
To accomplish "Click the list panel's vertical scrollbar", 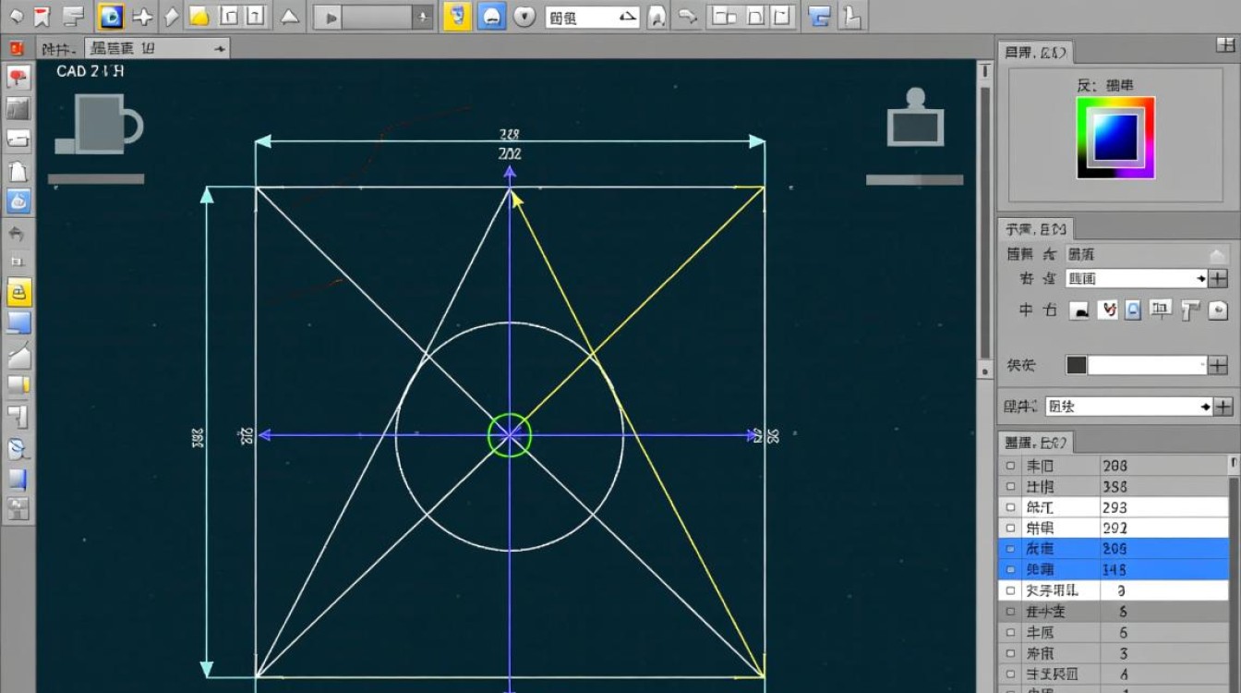I will 1235,573.
